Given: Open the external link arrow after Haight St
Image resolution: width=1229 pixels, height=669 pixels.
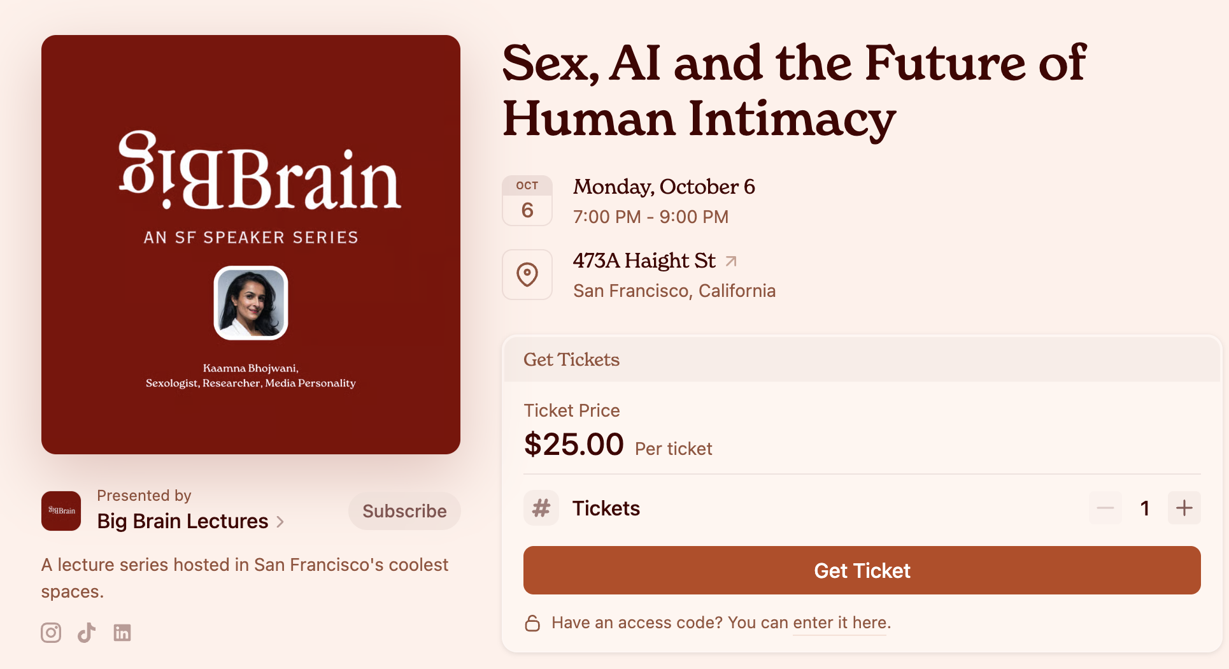Looking at the screenshot, I should click(x=731, y=261).
